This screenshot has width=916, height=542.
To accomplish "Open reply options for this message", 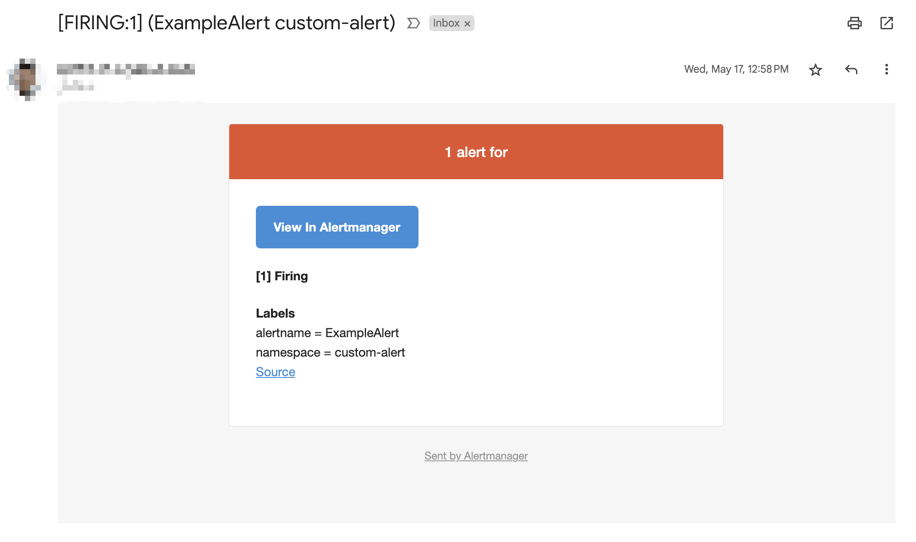I will click(x=851, y=69).
